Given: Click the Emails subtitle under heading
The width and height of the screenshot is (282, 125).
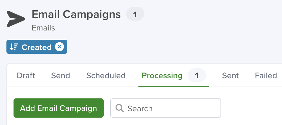Looking at the screenshot, I should click(x=43, y=28).
